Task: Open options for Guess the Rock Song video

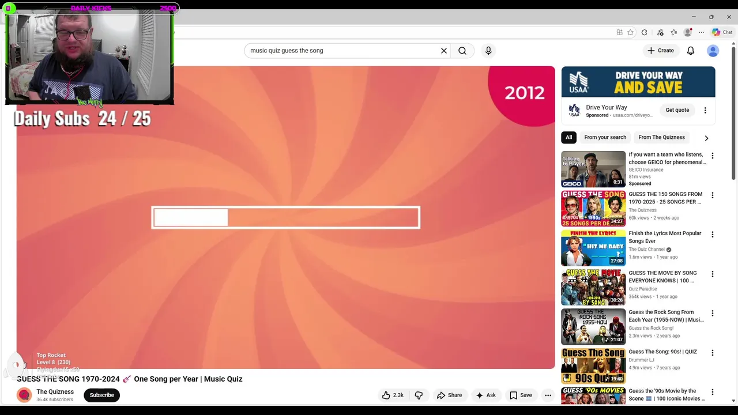Action: pos(713,314)
